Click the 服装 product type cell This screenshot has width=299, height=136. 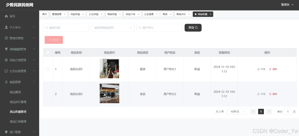pos(143,69)
